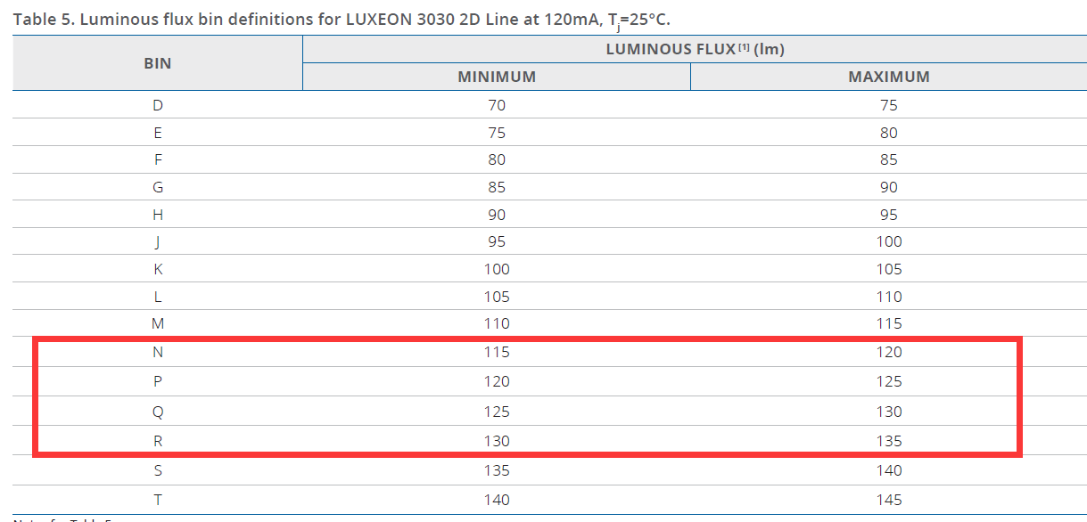The height and width of the screenshot is (522, 1087).
Task: Click bin letter H
Action: (x=158, y=215)
